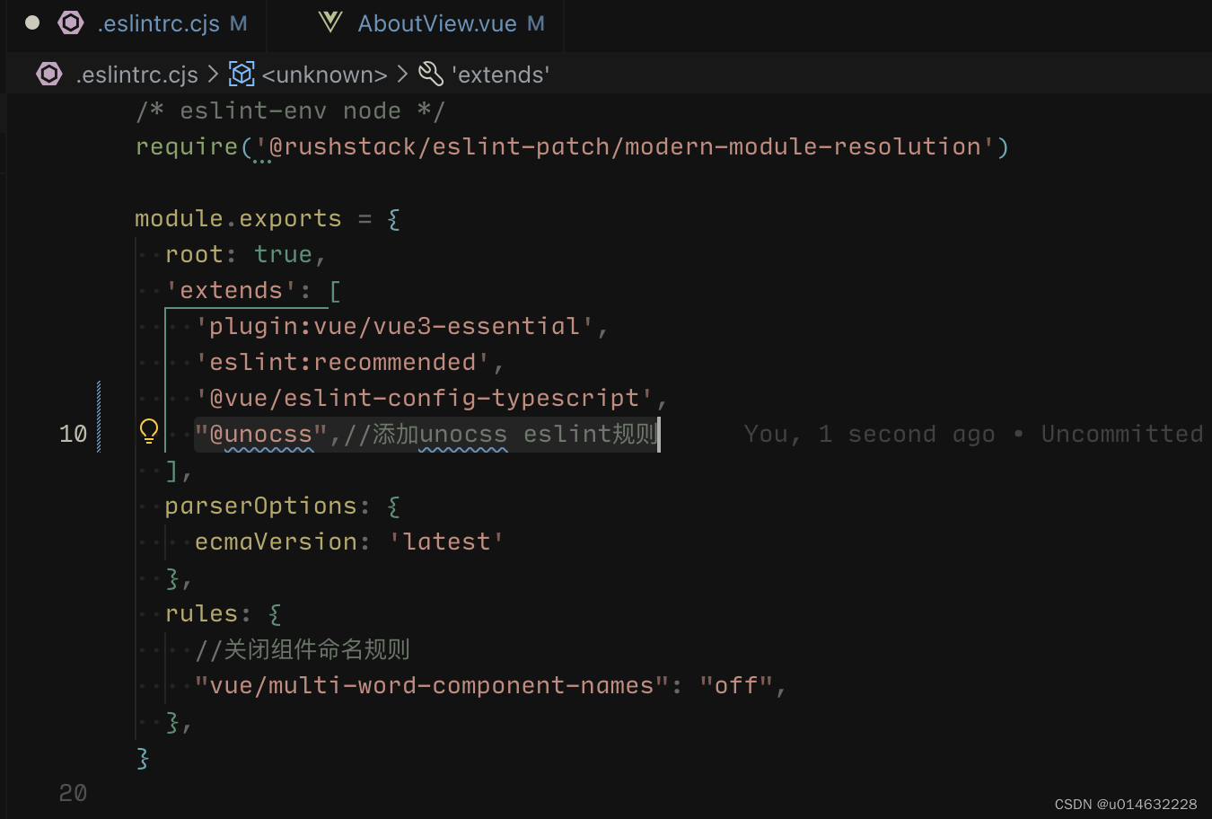Click the Vue logo icon on AboutView tab
The width and height of the screenshot is (1212, 819).
pyautogui.click(x=330, y=22)
